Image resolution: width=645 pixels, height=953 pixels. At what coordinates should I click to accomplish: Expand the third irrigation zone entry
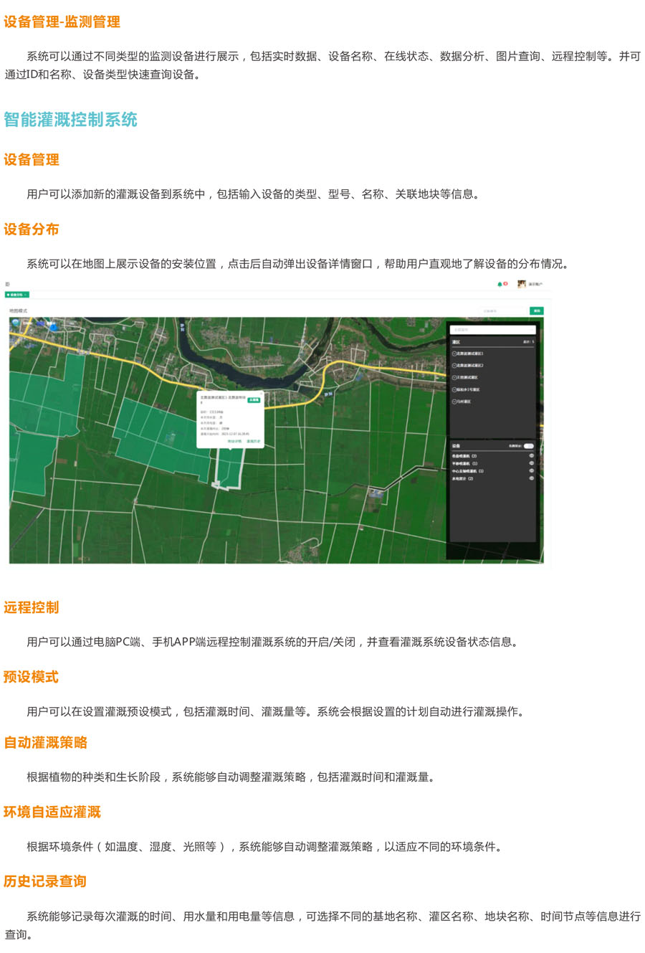coord(454,377)
